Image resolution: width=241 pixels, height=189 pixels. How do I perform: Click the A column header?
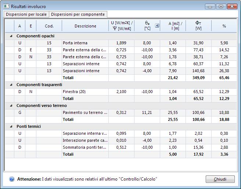click(20, 26)
